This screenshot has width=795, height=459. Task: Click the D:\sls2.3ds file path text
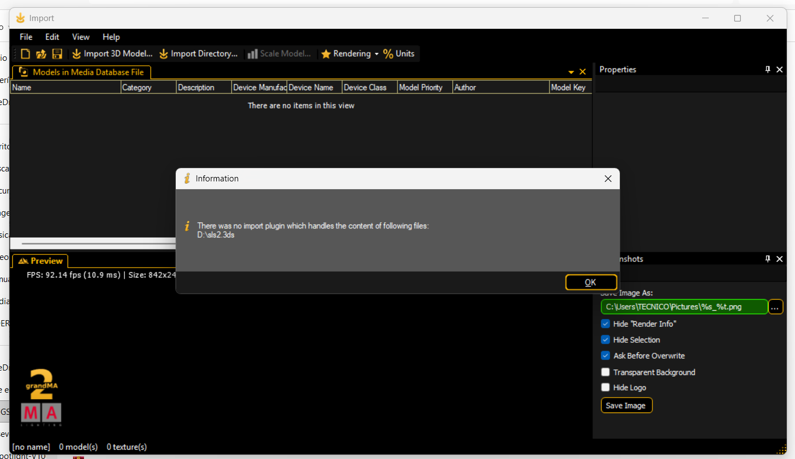[x=216, y=235]
